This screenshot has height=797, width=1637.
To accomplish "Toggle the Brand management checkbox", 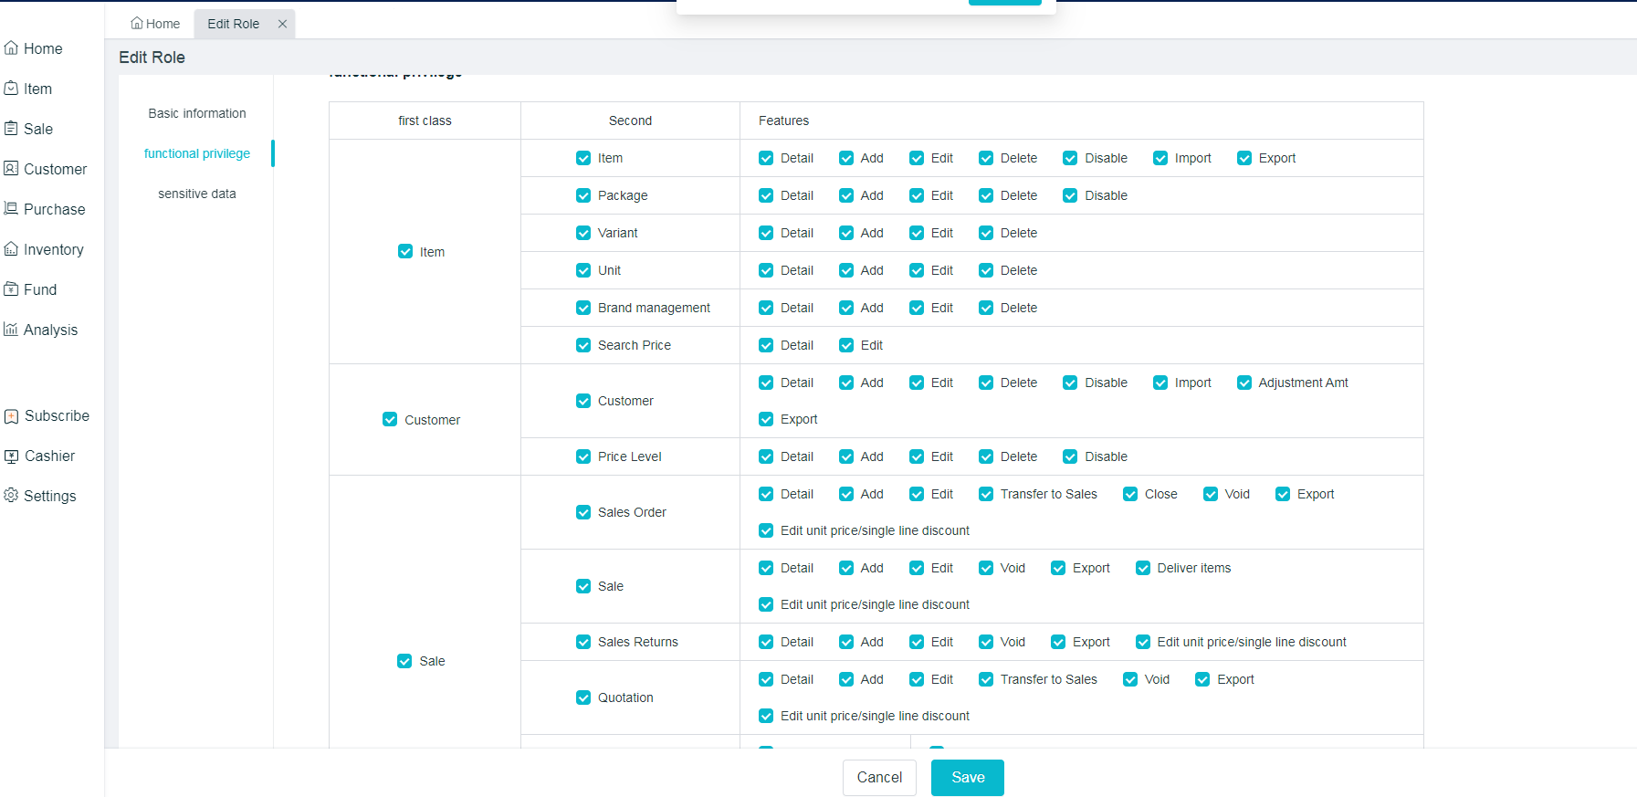I will tap(583, 308).
